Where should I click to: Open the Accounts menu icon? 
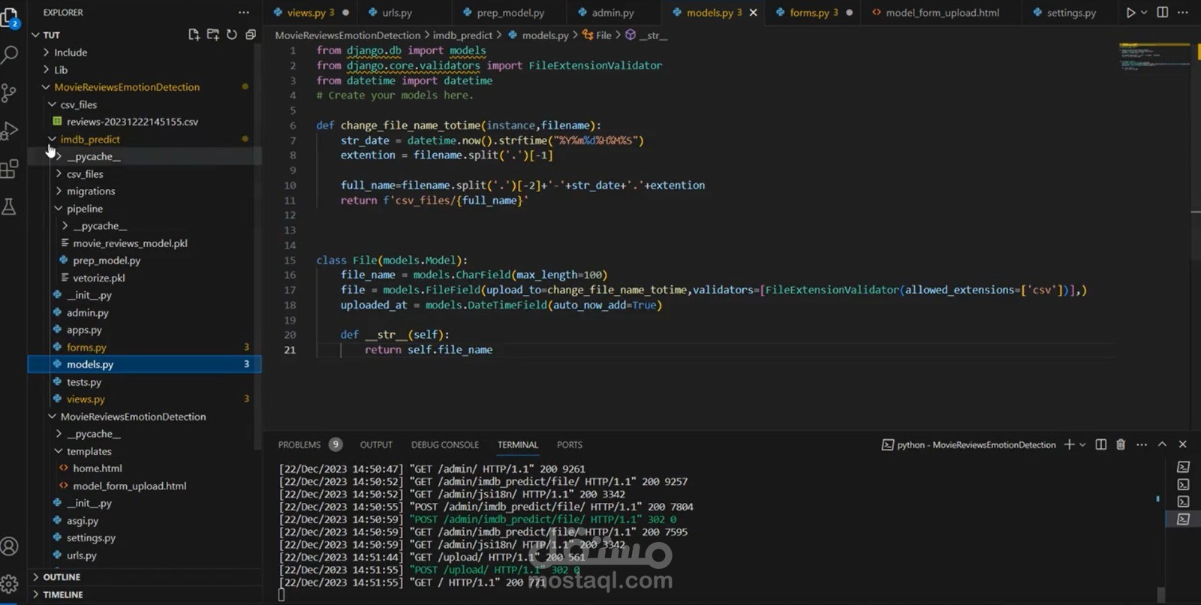coord(10,546)
